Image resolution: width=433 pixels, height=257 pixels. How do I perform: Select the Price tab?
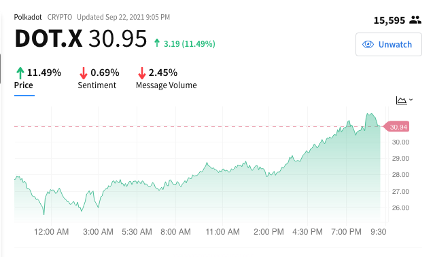[37, 79]
